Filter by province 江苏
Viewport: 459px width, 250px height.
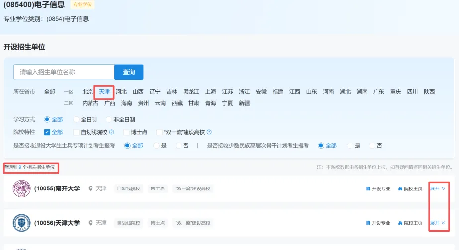[227, 92]
